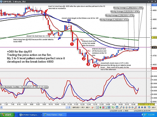Screen dimensions: 157x117
Task: Click the Slow Stochastic Oscillator label
Action: point(24,87)
